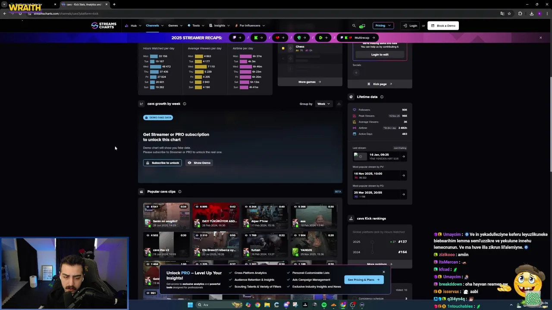Open the Kick recap pill in banner
Image resolution: width=552 pixels, height=310 pixels.
click(x=258, y=37)
